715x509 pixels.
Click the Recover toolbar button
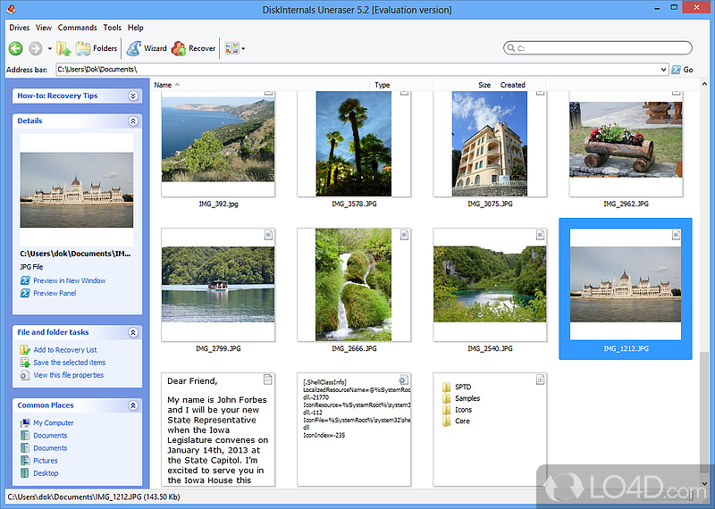tap(193, 48)
